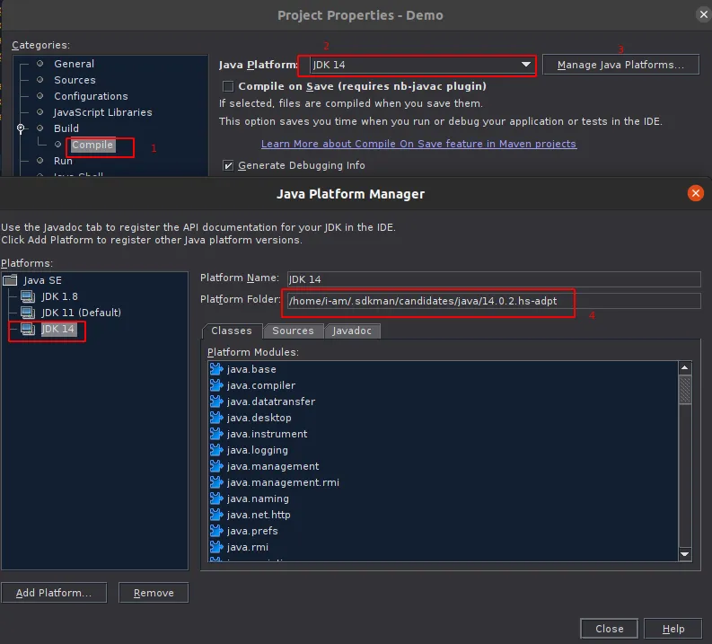This screenshot has height=644, width=712.
Task: Click the Help button
Action: (673, 629)
